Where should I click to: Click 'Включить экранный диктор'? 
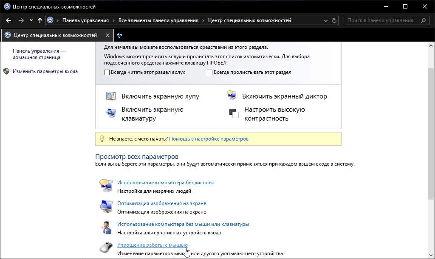285,96
